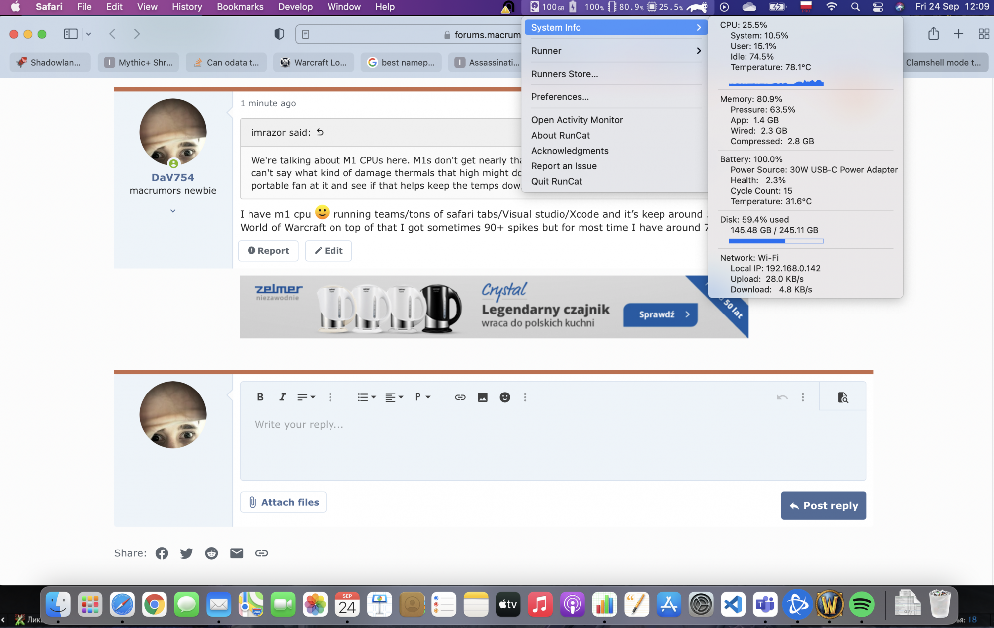Switch to the Warcraft Lo... tab
This screenshot has width=994, height=628.
(x=314, y=63)
